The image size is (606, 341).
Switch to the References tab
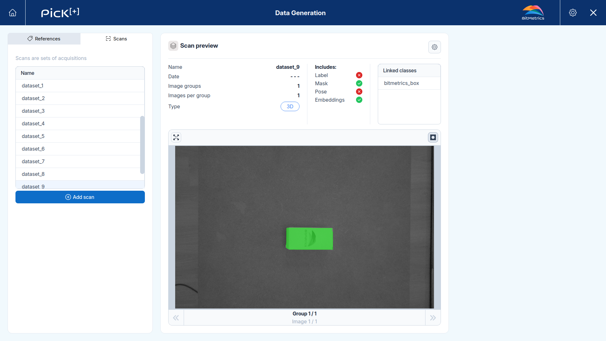tap(44, 39)
